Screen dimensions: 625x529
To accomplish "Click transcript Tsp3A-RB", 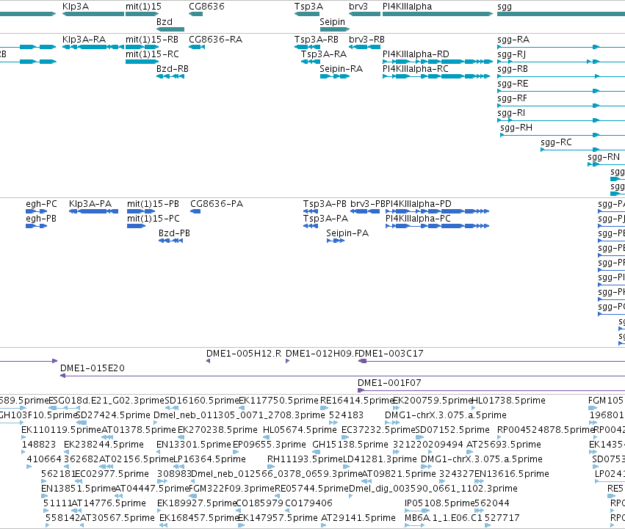I will (307, 47).
